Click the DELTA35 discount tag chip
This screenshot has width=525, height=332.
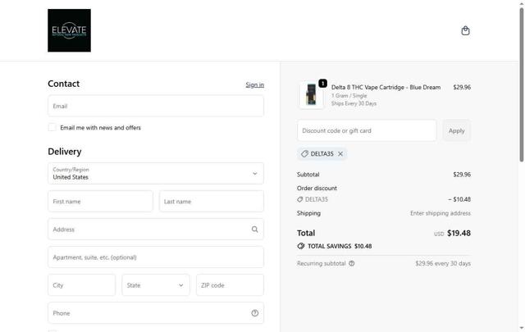[318, 154]
